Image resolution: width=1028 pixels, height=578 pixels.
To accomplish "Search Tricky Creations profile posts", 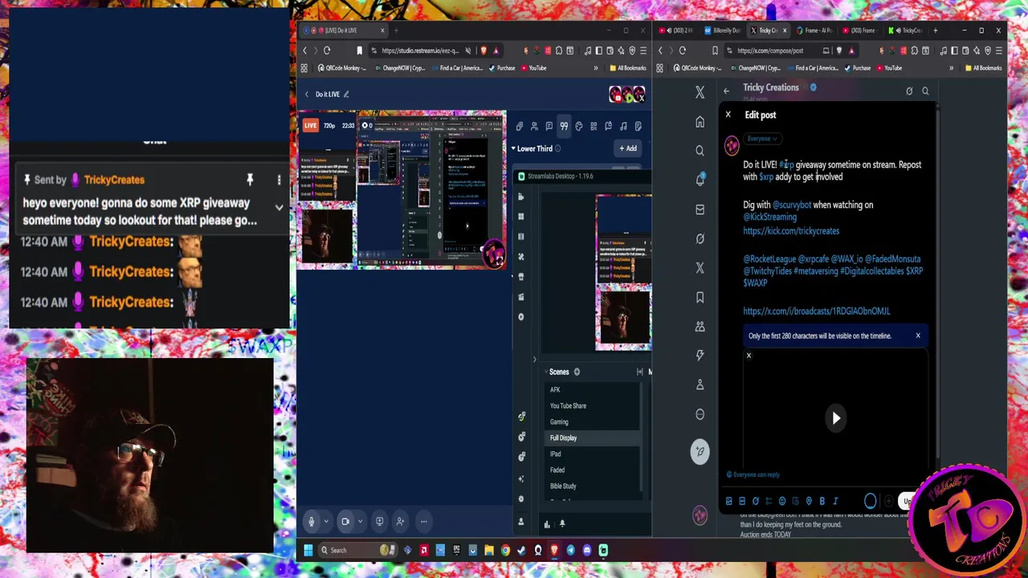I will pos(925,91).
